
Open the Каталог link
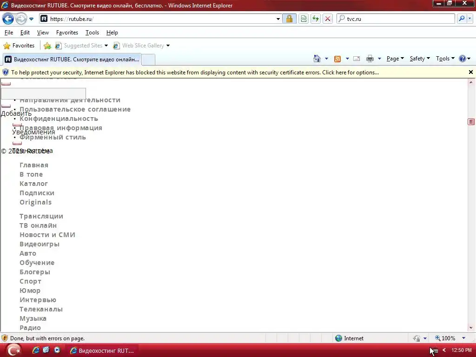[33, 184]
